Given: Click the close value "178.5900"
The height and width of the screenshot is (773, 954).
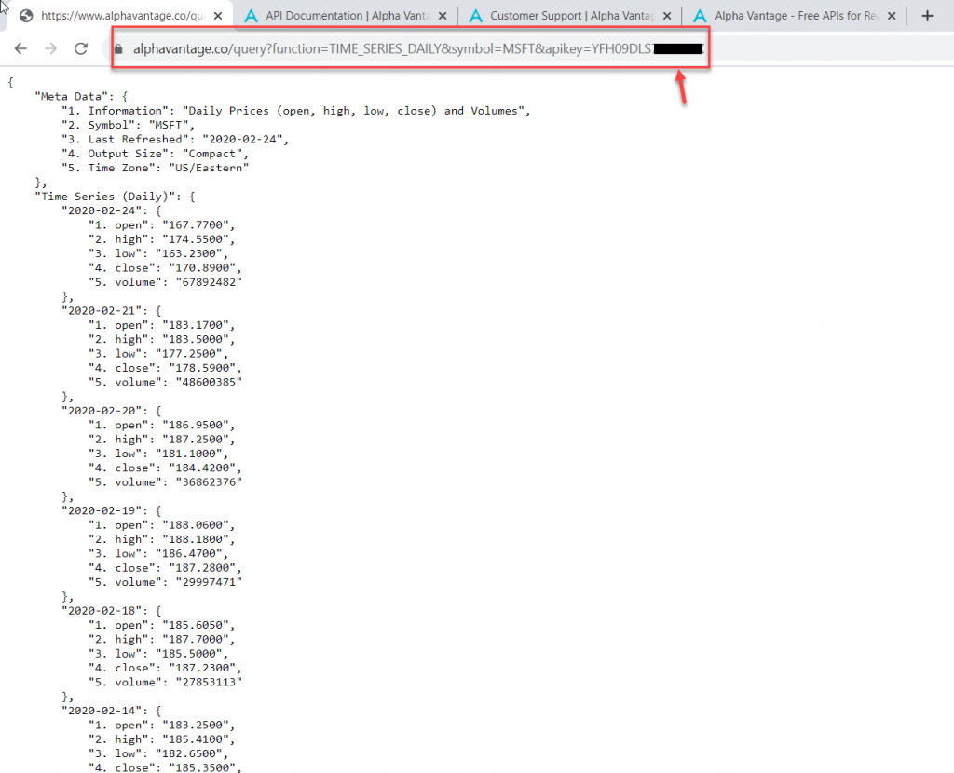Looking at the screenshot, I should [202, 368].
